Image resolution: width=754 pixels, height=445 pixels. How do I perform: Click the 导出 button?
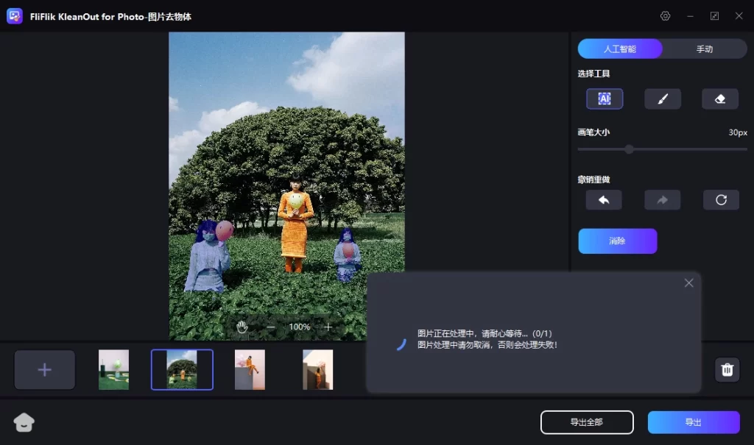(693, 422)
